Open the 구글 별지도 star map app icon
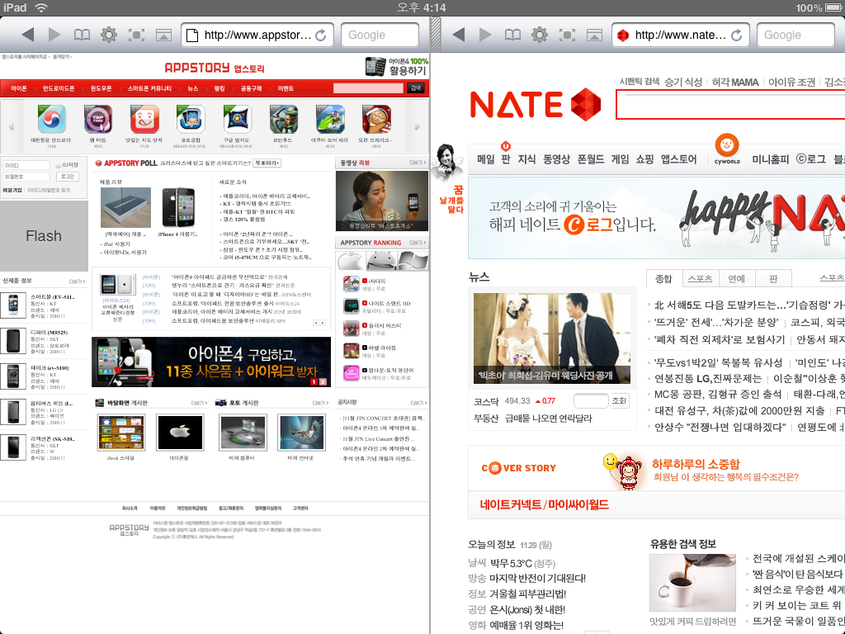The height and width of the screenshot is (634, 845). coord(237,119)
